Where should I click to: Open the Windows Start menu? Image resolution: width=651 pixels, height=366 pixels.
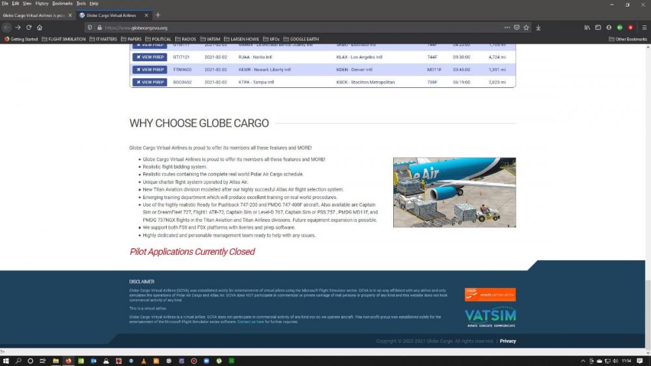pyautogui.click(x=6, y=361)
